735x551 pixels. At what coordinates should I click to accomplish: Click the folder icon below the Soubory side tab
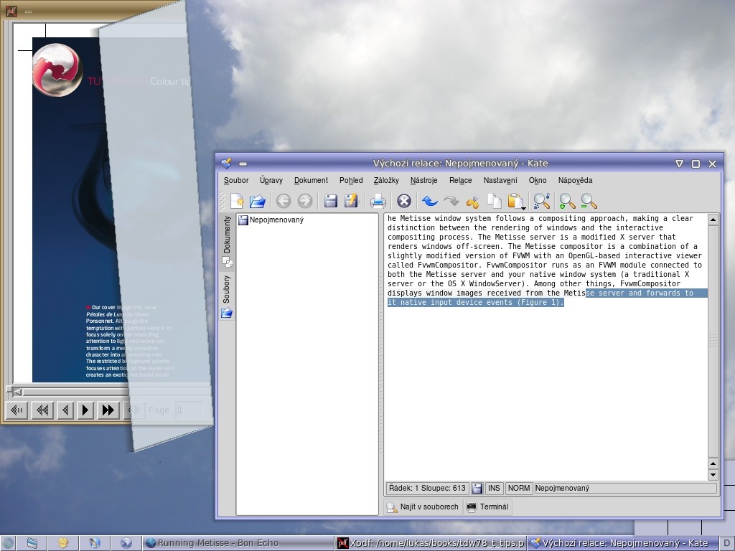point(227,313)
